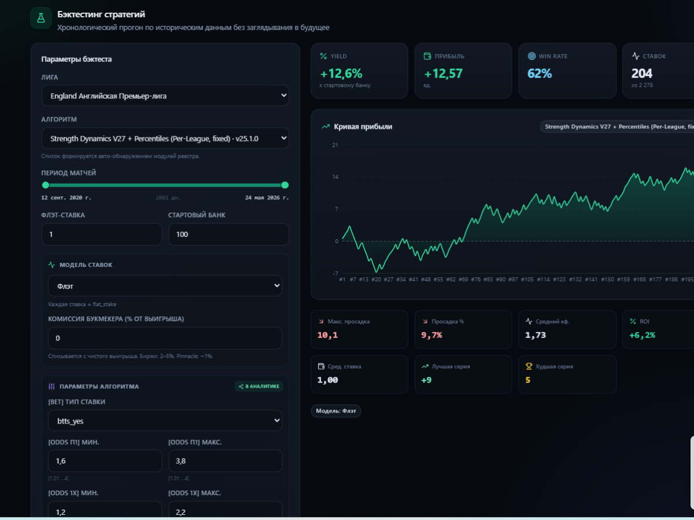Open the Тип ставки btts_yes dropdown
The height and width of the screenshot is (520, 694).
pyautogui.click(x=165, y=421)
